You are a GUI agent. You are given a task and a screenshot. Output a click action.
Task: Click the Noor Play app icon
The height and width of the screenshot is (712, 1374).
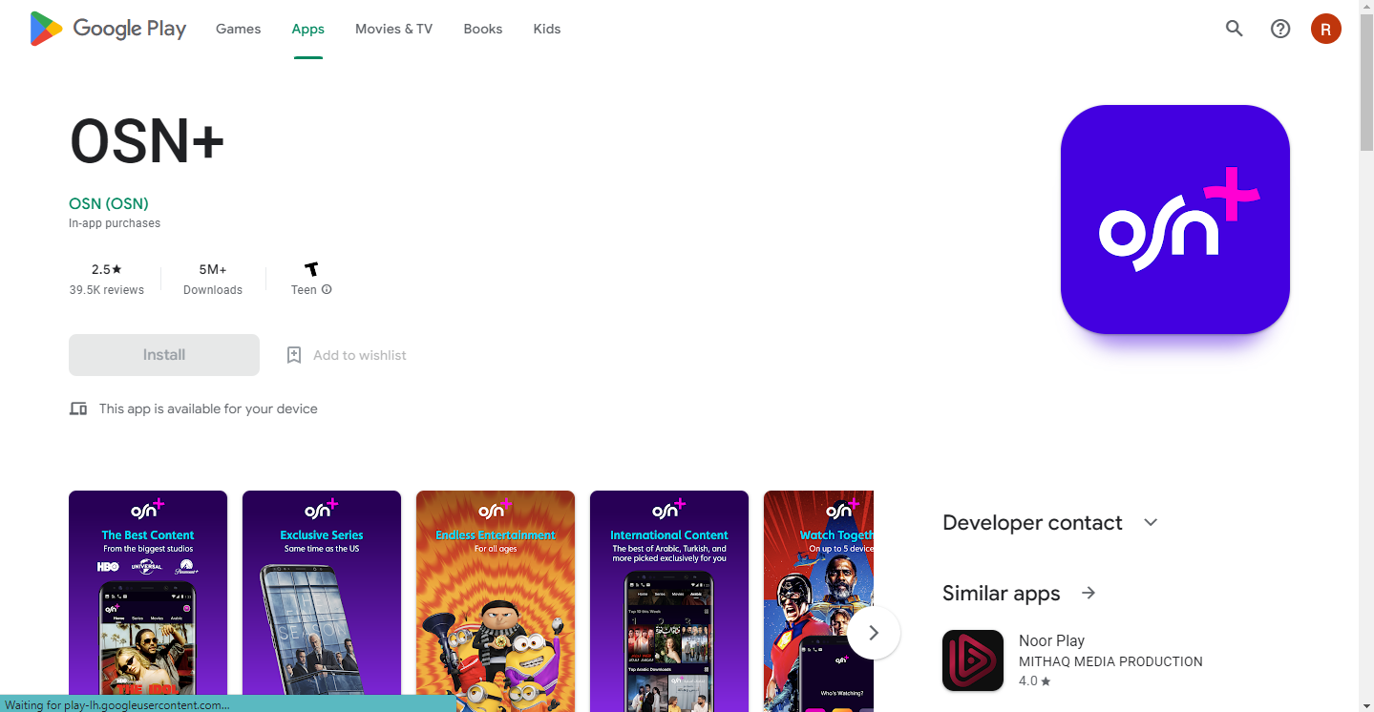973,660
